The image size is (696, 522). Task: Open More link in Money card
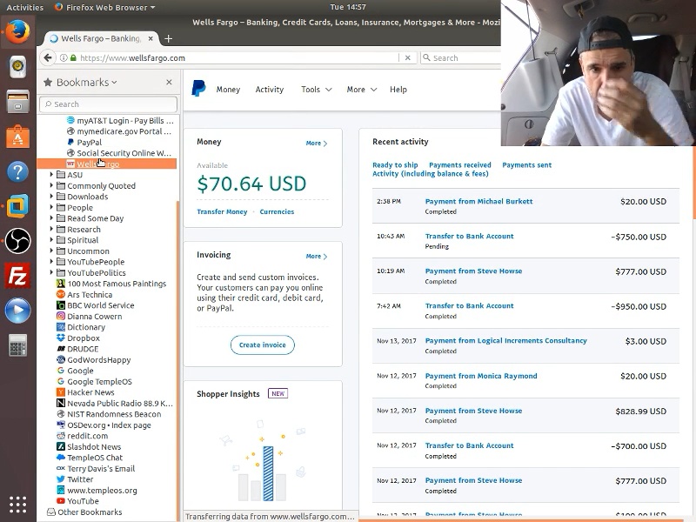pos(317,143)
